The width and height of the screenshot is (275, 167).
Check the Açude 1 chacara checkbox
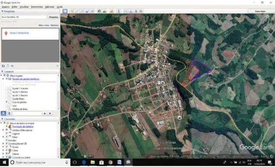coord(6,88)
